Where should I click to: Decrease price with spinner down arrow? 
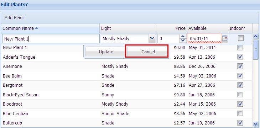tap(183, 41)
